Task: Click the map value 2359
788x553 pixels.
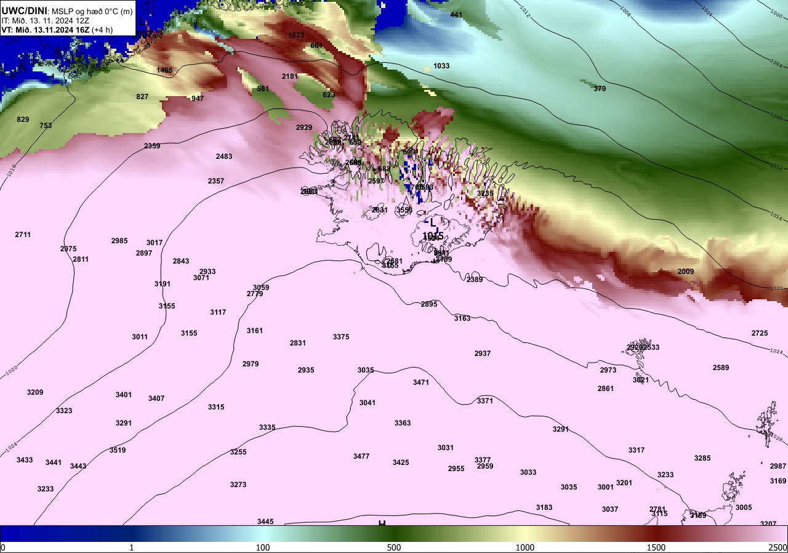Action: click(x=152, y=146)
